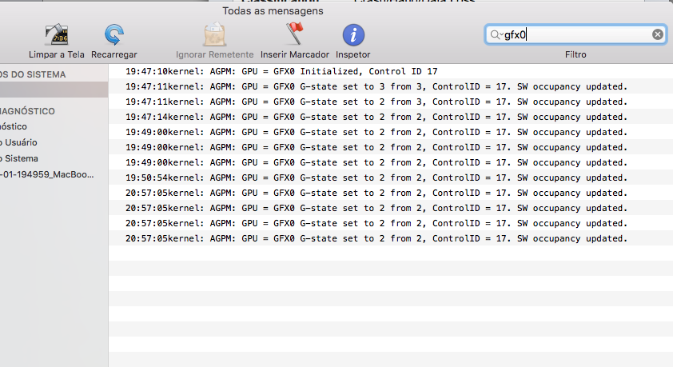Select the Todas as mensagens title
This screenshot has height=367, width=673.
(x=273, y=11)
